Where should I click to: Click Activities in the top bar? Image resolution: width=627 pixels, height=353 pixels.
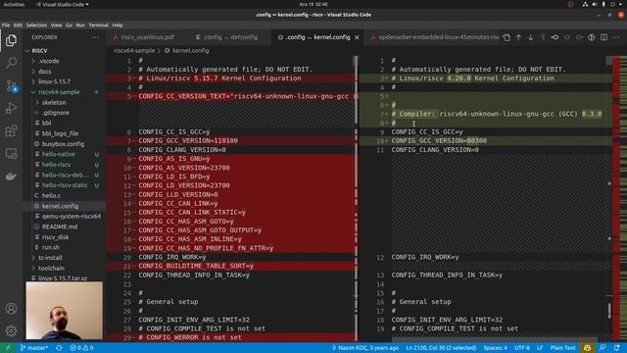pyautogui.click(x=14, y=4)
